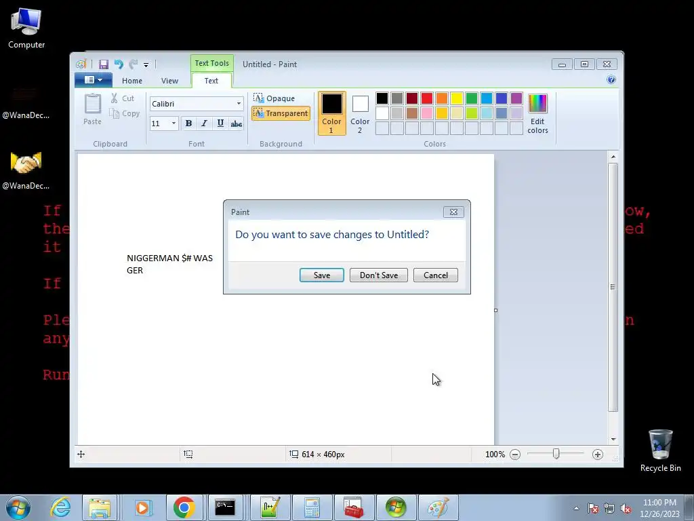Maximize the Paint window
The image size is (694, 521).
[x=584, y=64]
